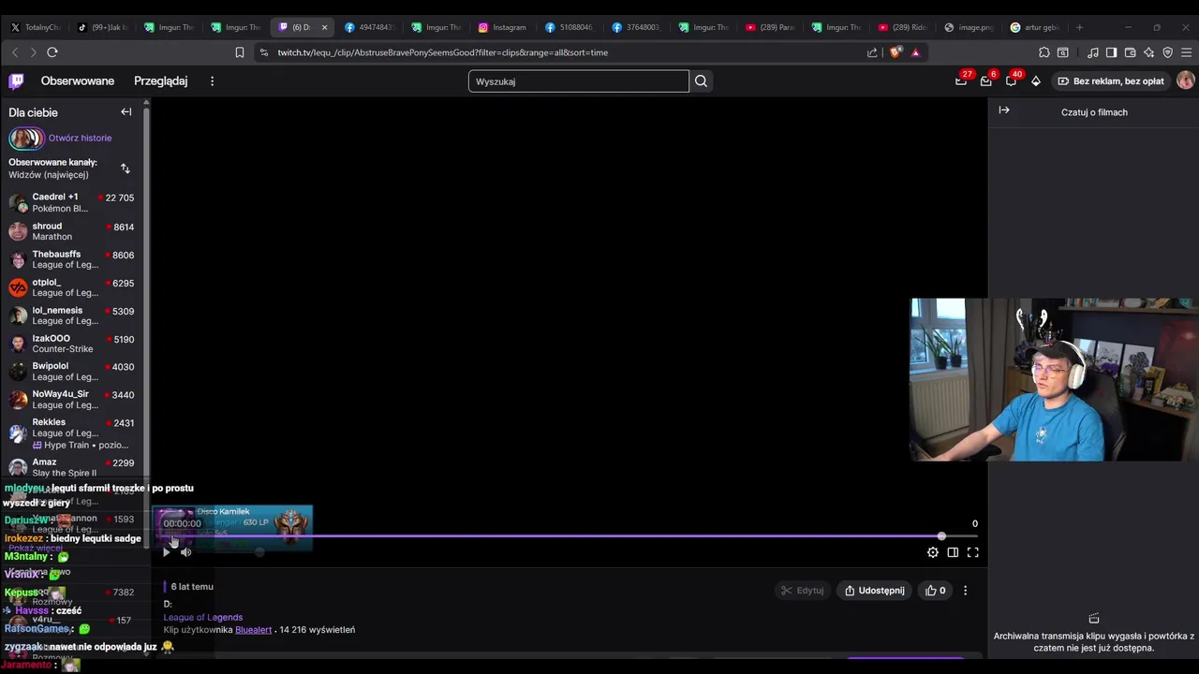Switch to image.png browser tab
The width and height of the screenshot is (1199, 674).
point(969,27)
